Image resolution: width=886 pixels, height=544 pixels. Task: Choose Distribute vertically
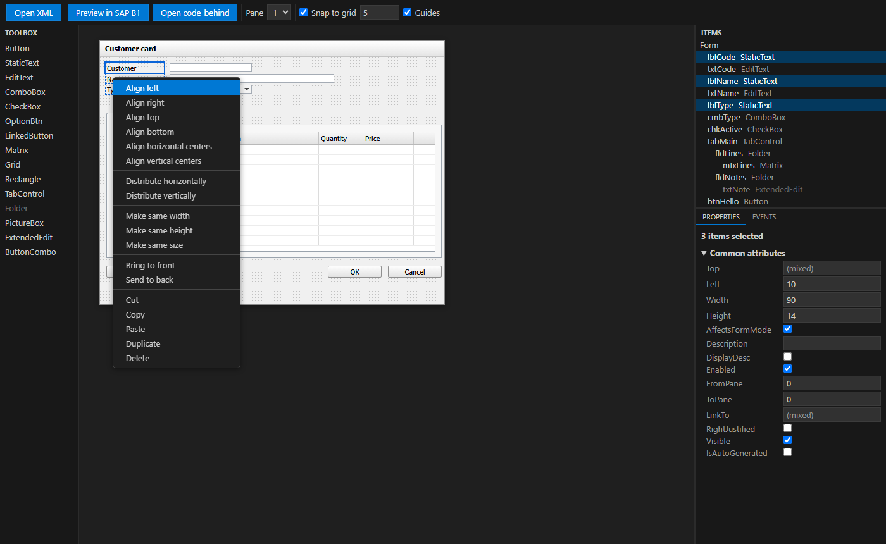[x=177, y=196]
